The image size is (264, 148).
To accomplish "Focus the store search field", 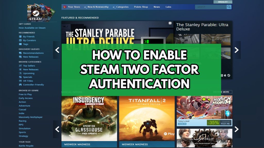I will pos(211,7).
